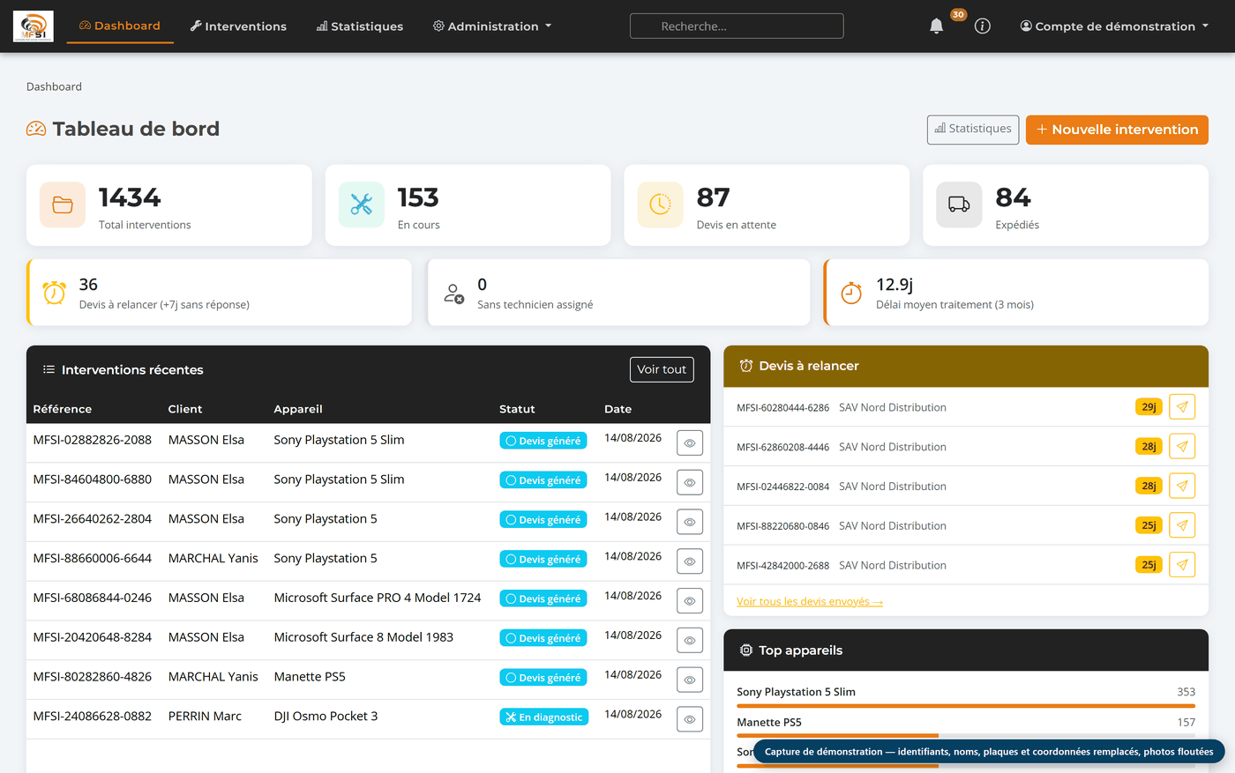Click Devis généré badge for MFSI-02882826-2088
The width and height of the screenshot is (1235, 773).
click(x=544, y=441)
